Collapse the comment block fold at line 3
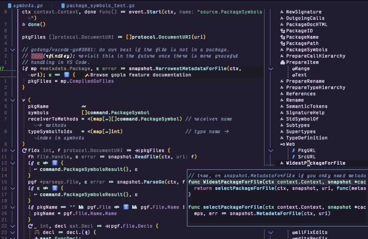The width and height of the screenshot is (368, 239). click(x=12, y=49)
